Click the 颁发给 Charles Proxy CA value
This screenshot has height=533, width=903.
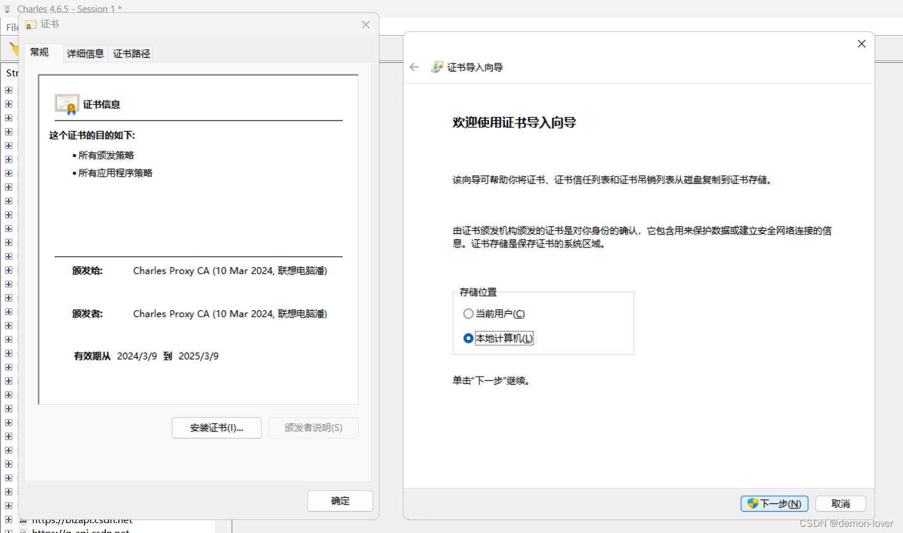pyautogui.click(x=230, y=271)
